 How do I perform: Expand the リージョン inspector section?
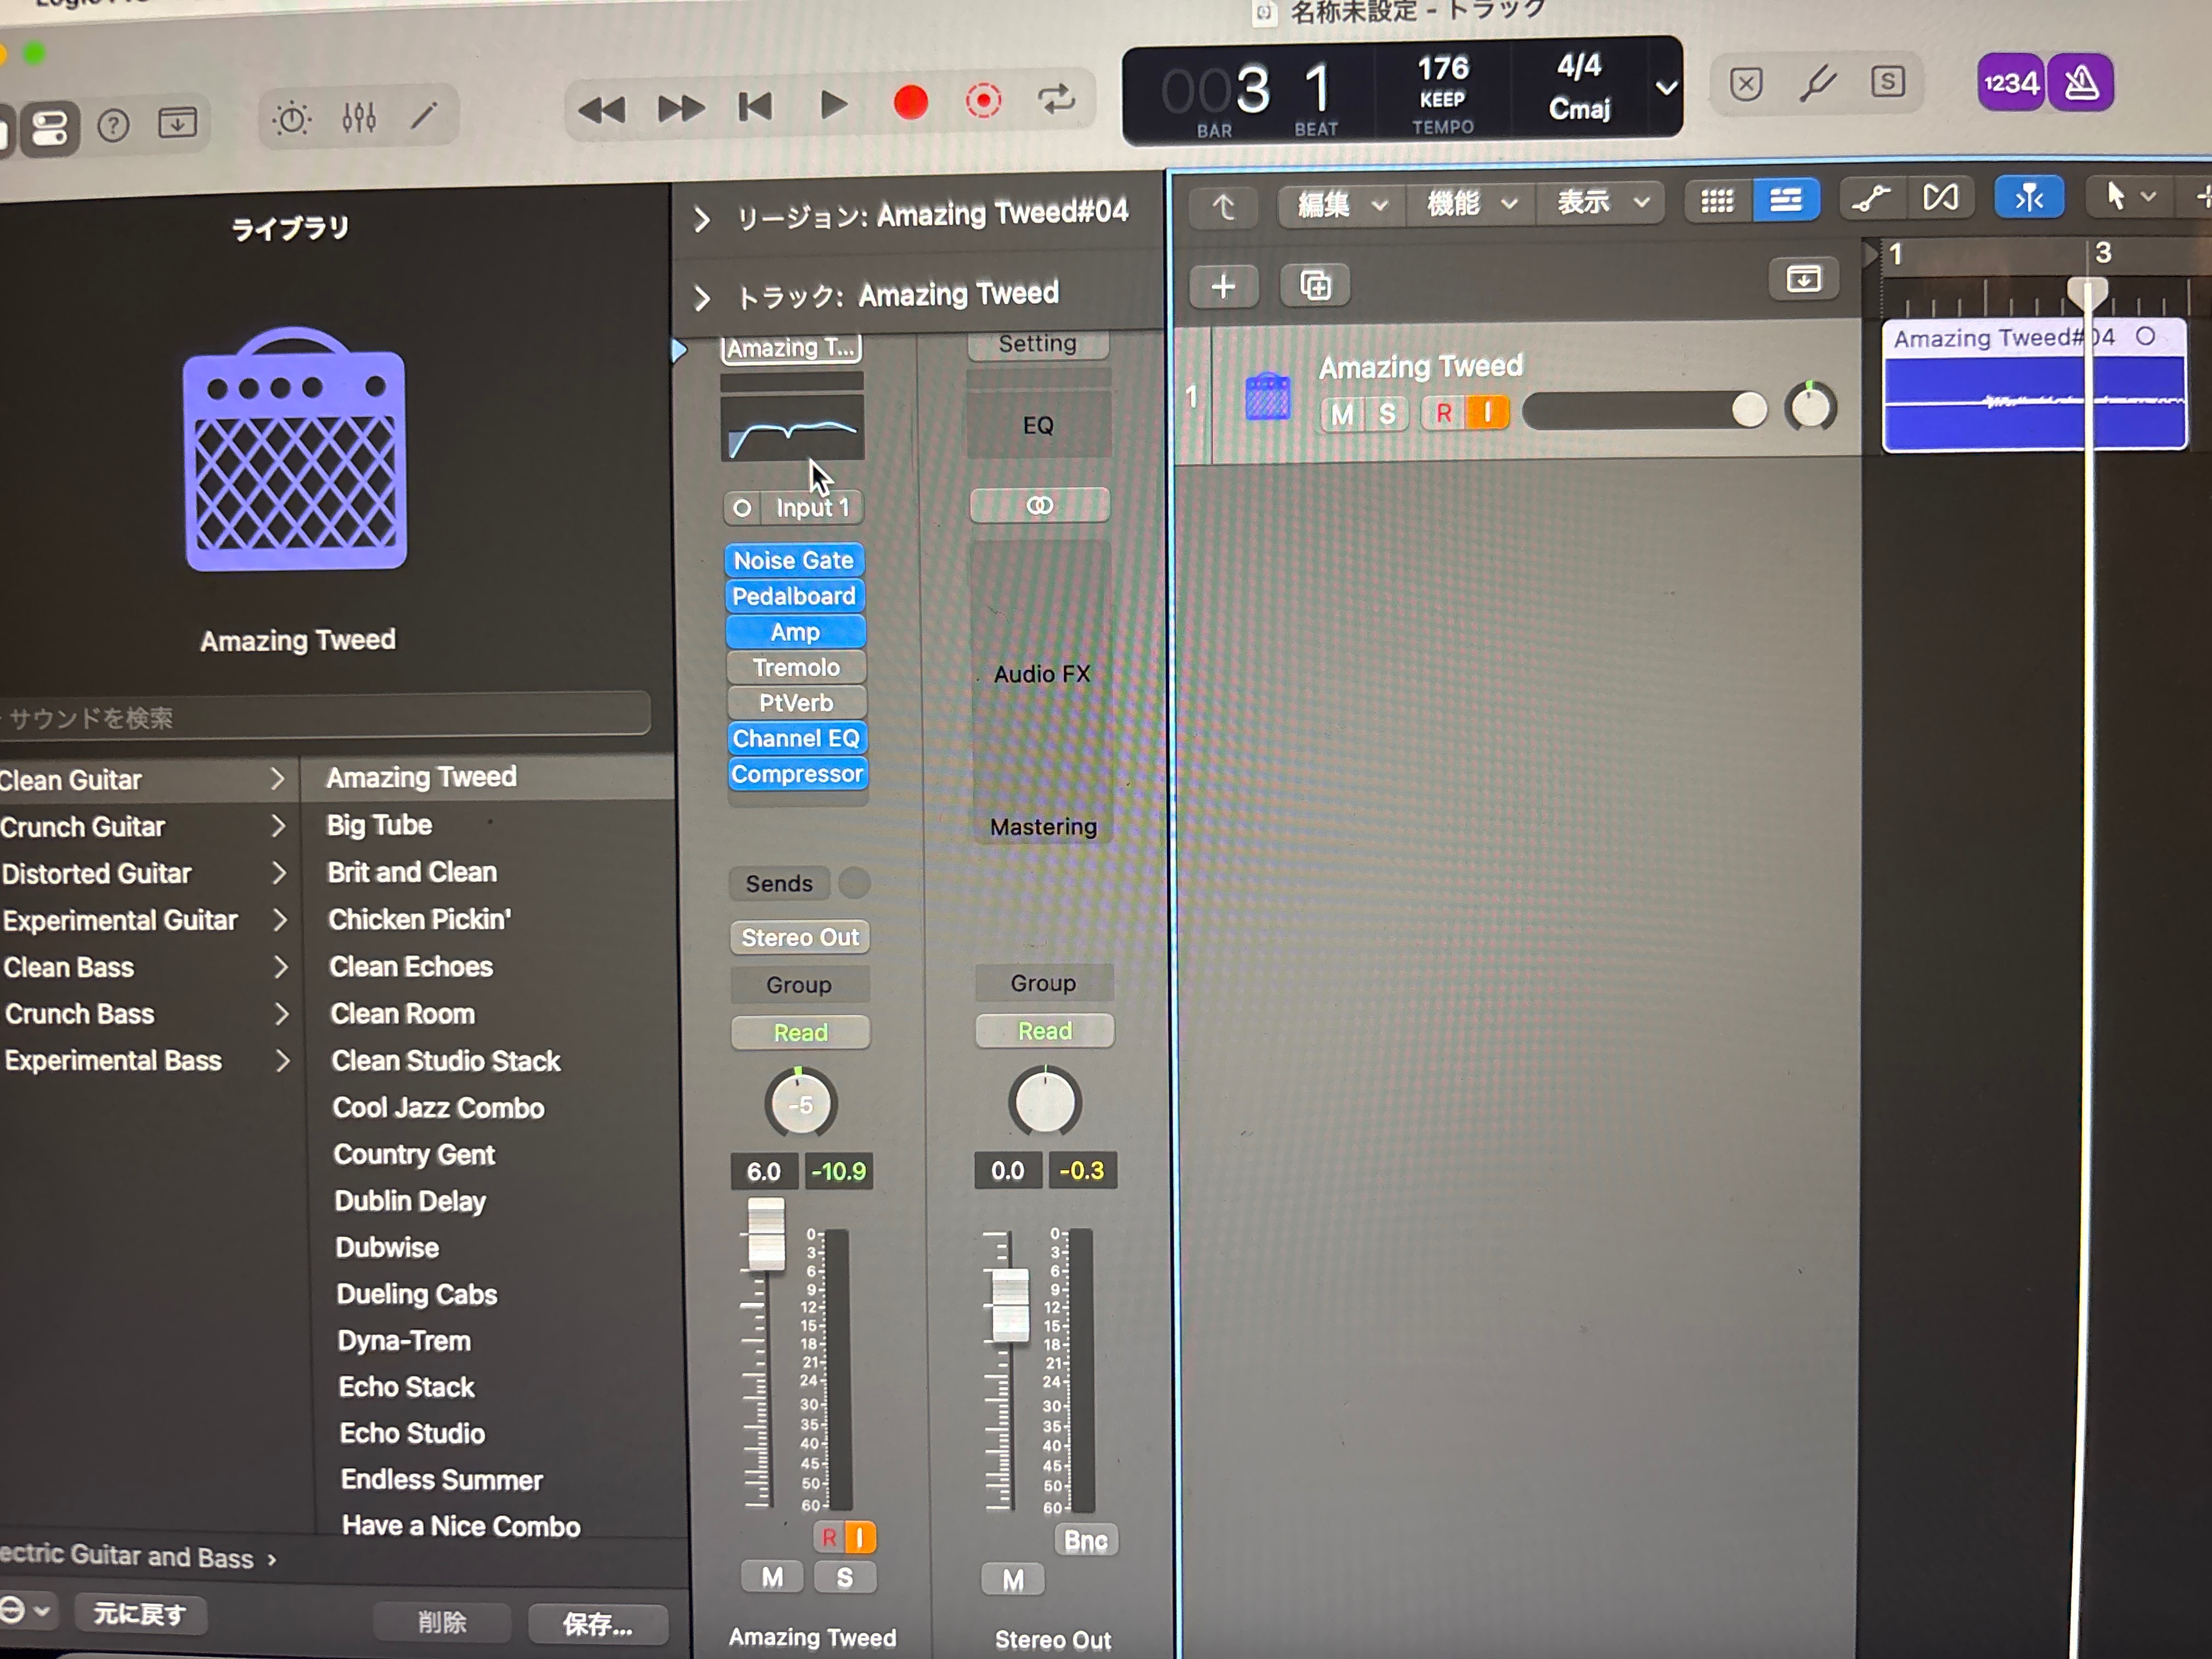tap(702, 219)
